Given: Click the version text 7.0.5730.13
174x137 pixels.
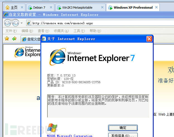Looking at the screenshot, I should tap(66, 75).
